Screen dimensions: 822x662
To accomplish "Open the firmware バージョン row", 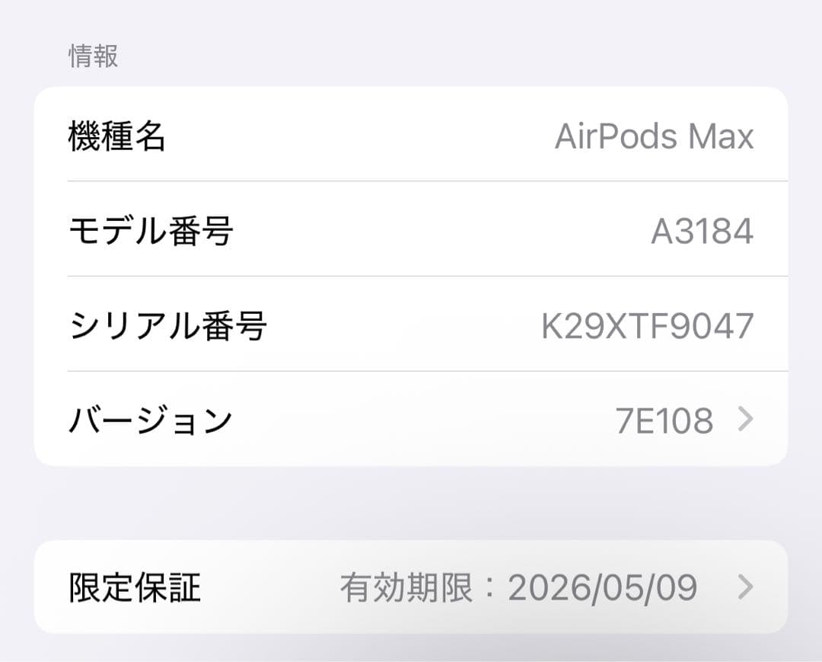I will pos(411,418).
